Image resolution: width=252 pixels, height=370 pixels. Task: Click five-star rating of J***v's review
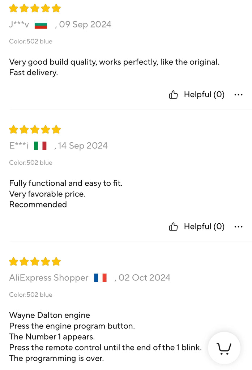(x=35, y=8)
